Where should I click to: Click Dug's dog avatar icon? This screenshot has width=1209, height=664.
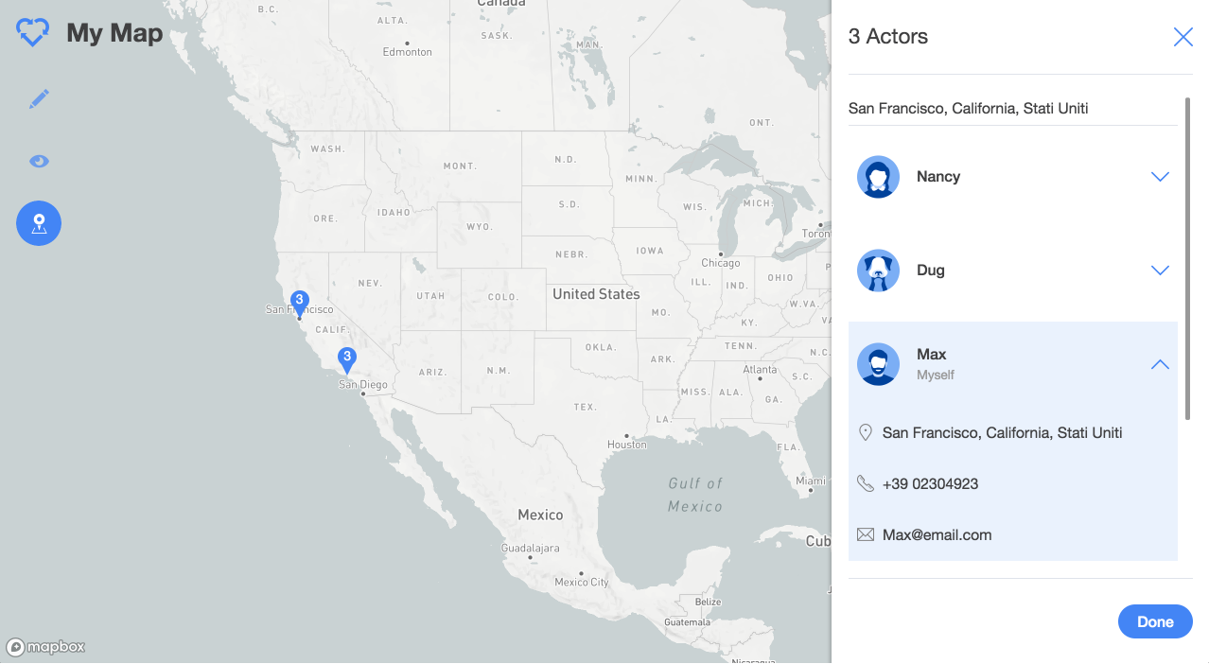pyautogui.click(x=878, y=271)
